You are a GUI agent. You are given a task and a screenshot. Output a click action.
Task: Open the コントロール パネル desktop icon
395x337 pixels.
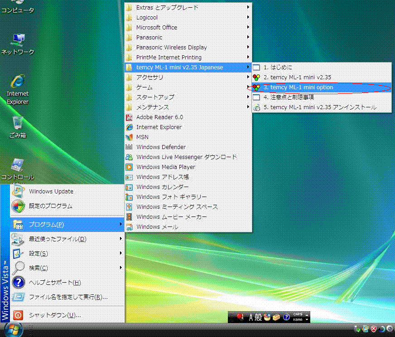click(x=18, y=170)
